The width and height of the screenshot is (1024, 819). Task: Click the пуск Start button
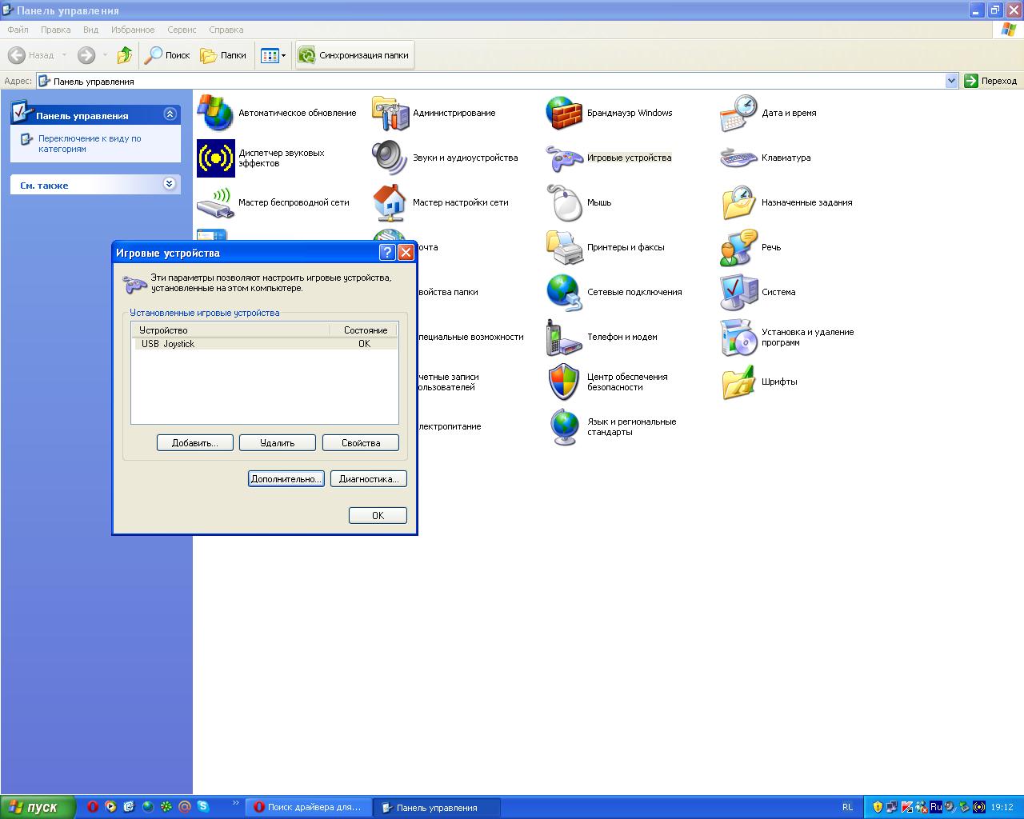pyautogui.click(x=38, y=807)
